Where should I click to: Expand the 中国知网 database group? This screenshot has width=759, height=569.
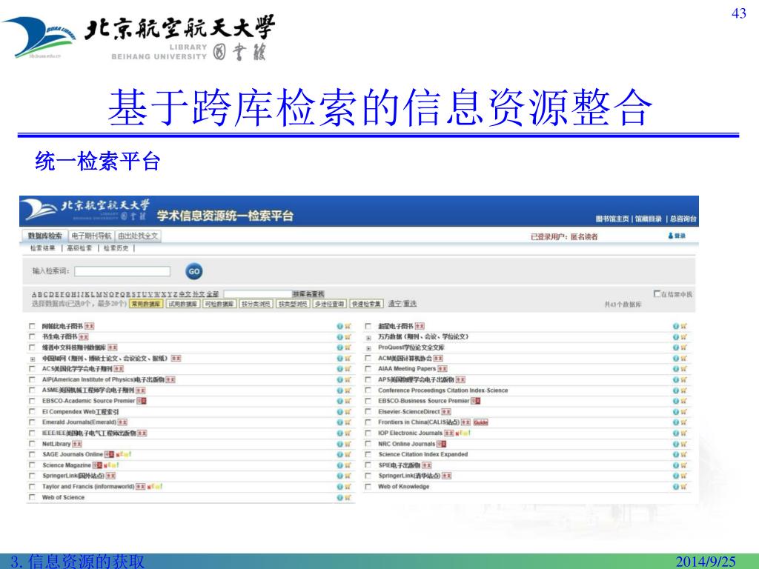33,359
